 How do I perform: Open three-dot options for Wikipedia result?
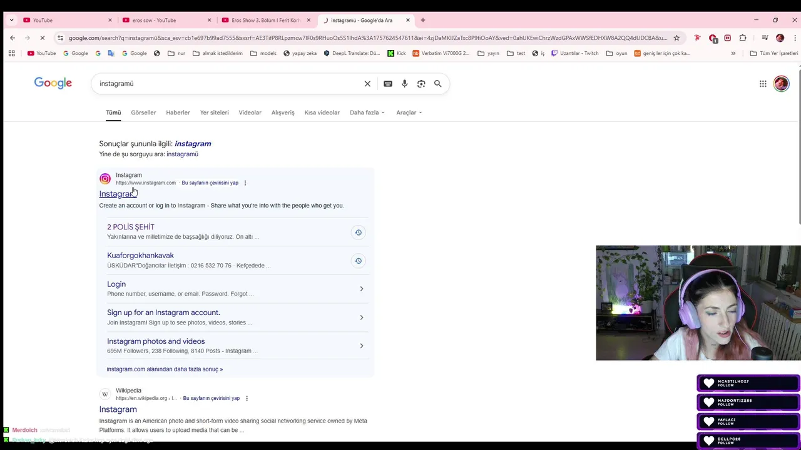(x=247, y=398)
